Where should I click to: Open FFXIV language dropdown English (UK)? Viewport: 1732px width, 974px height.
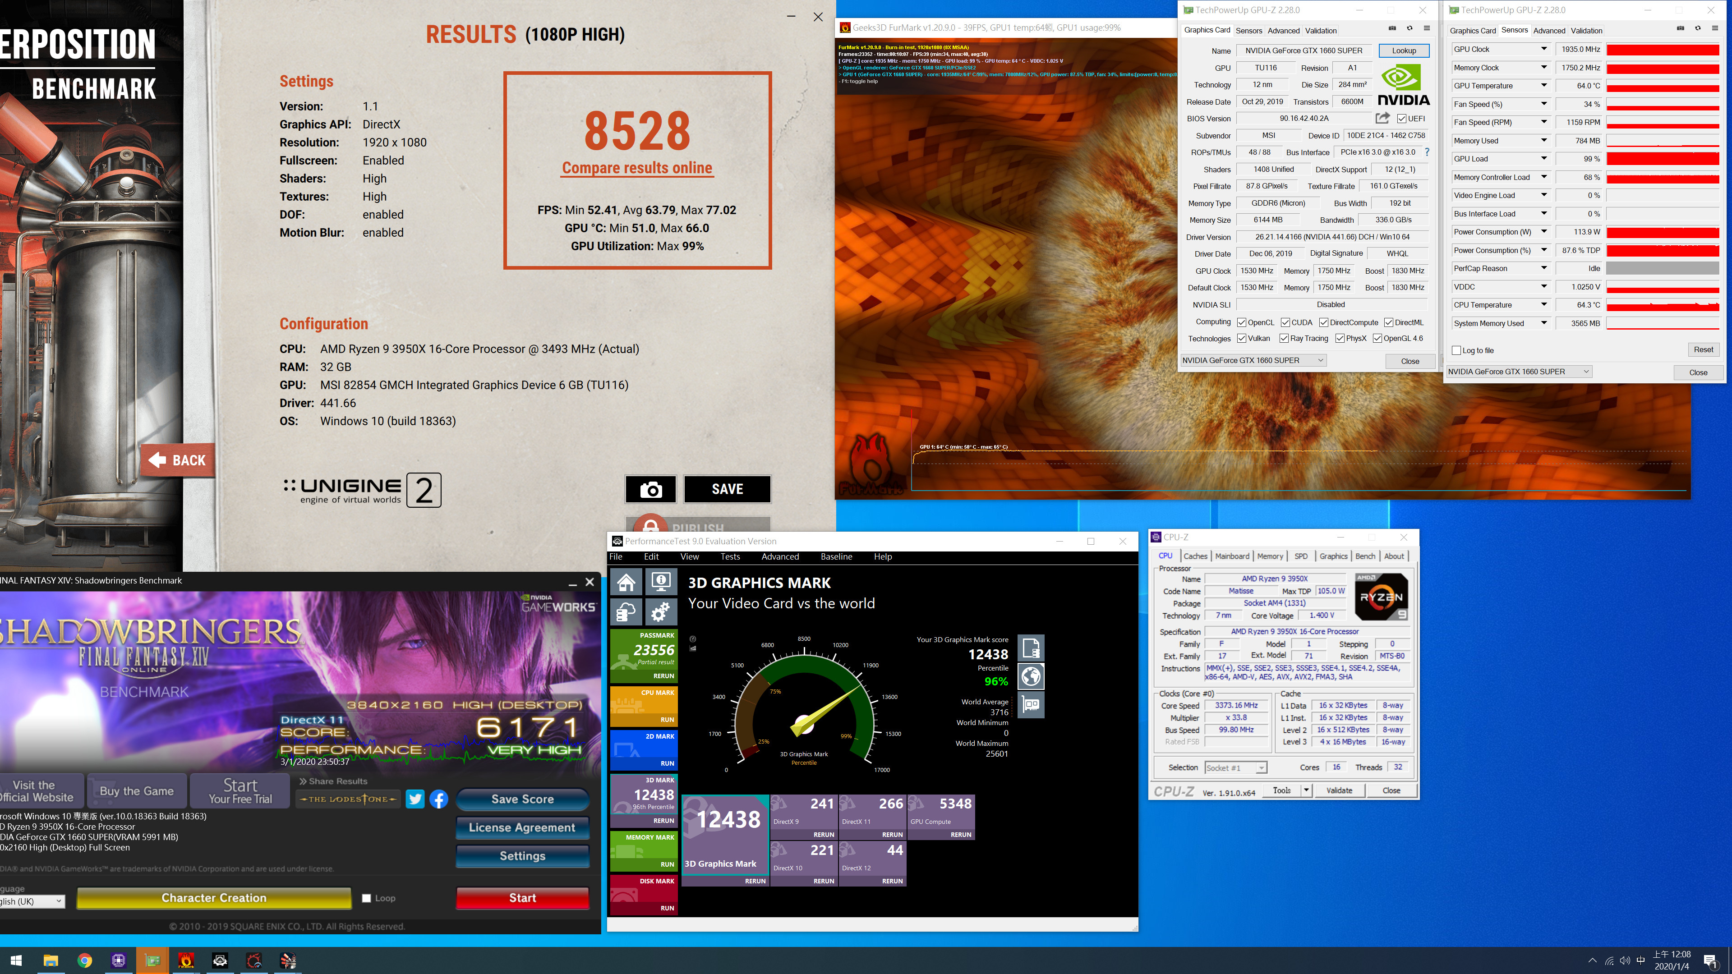point(32,901)
